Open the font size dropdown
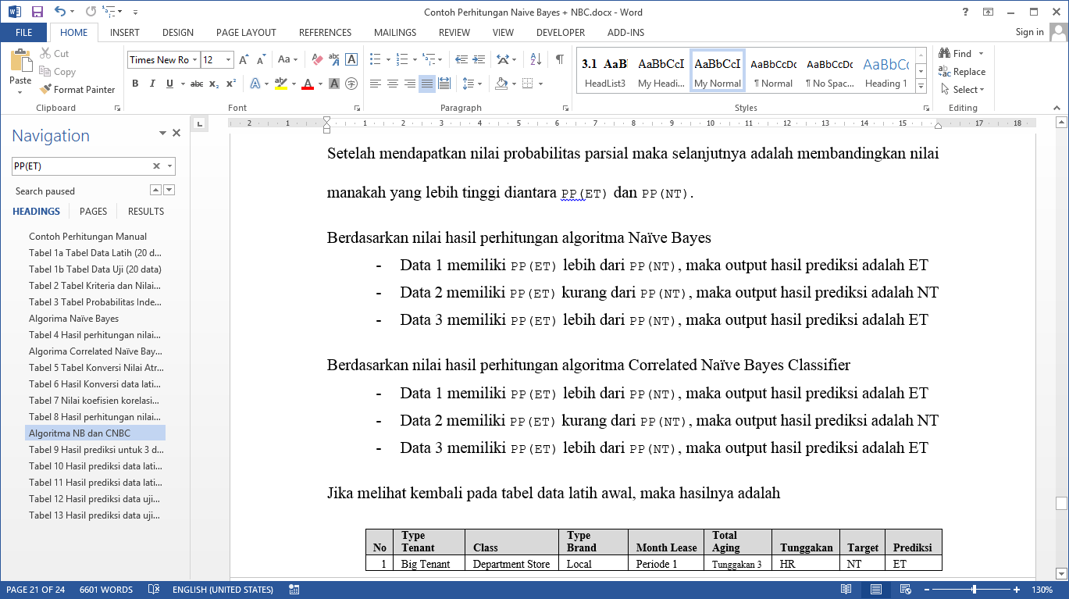 228,60
